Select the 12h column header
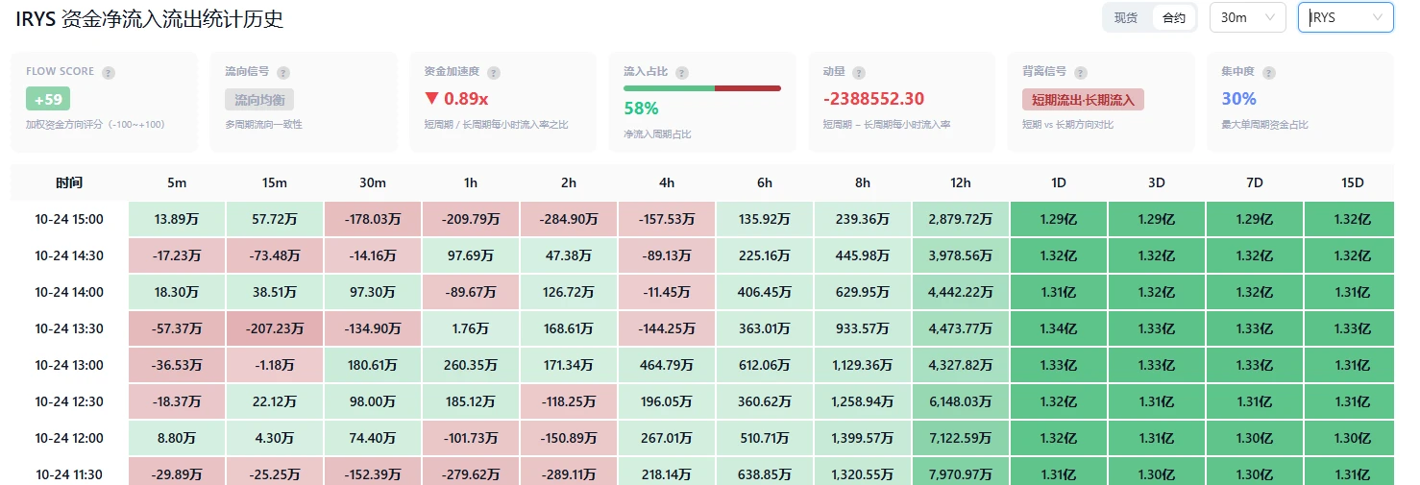 (961, 182)
